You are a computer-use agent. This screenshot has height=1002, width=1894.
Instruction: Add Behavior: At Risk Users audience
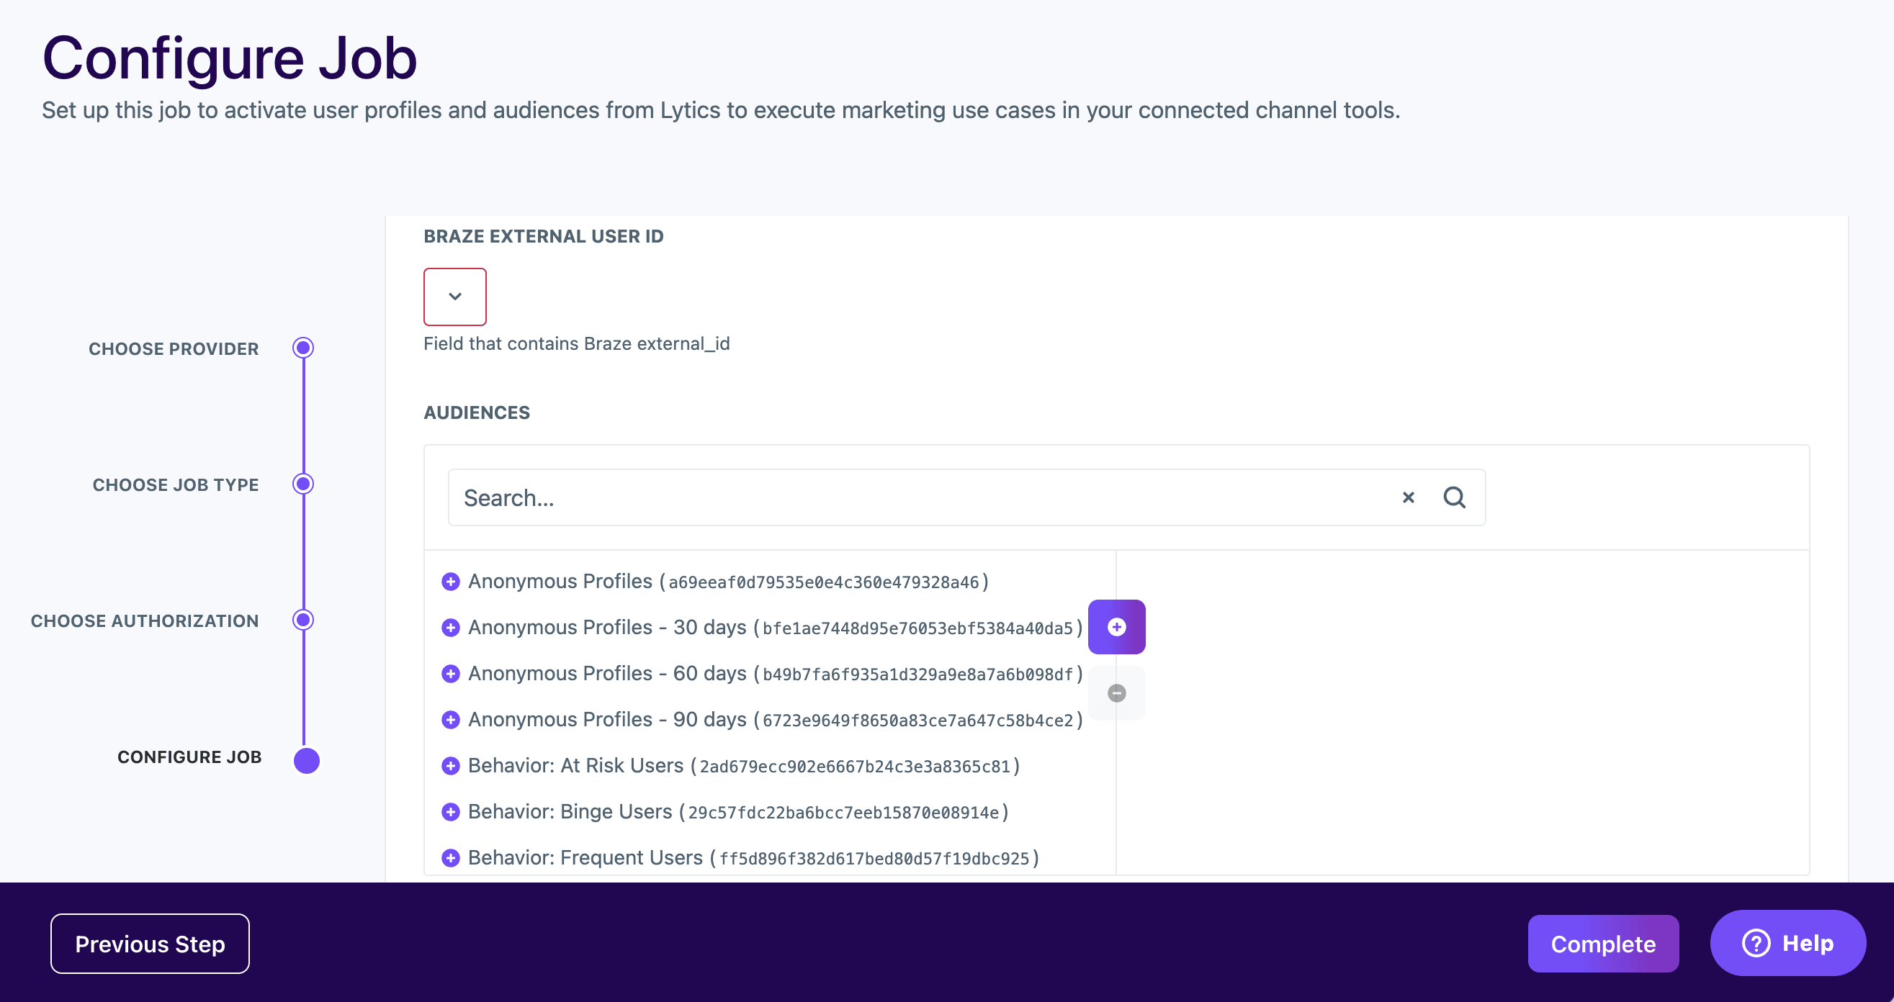click(451, 766)
